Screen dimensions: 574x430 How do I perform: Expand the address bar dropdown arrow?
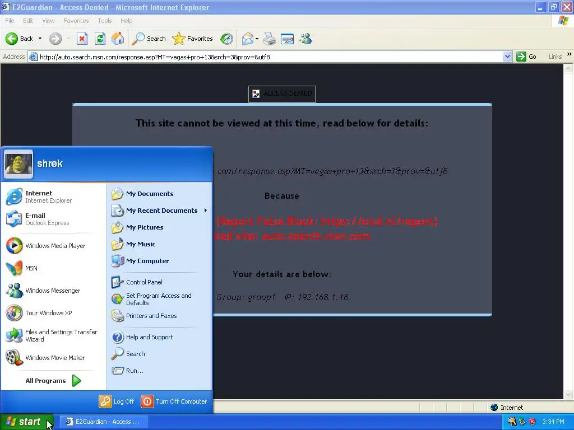[507, 57]
